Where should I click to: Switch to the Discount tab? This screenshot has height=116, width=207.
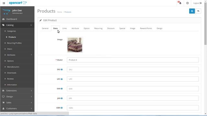[111, 28]
